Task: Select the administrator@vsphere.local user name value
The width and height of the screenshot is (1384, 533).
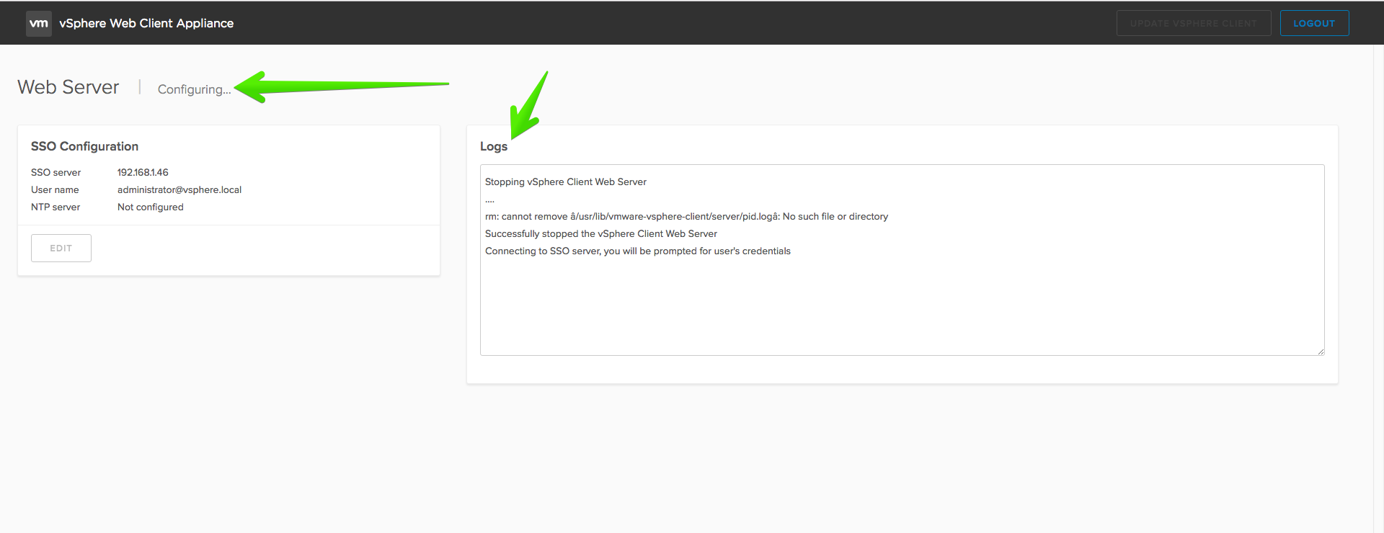Action: (x=179, y=189)
